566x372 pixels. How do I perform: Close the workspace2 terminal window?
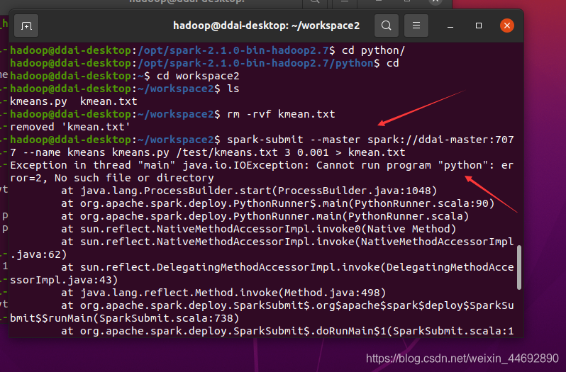tap(507, 26)
